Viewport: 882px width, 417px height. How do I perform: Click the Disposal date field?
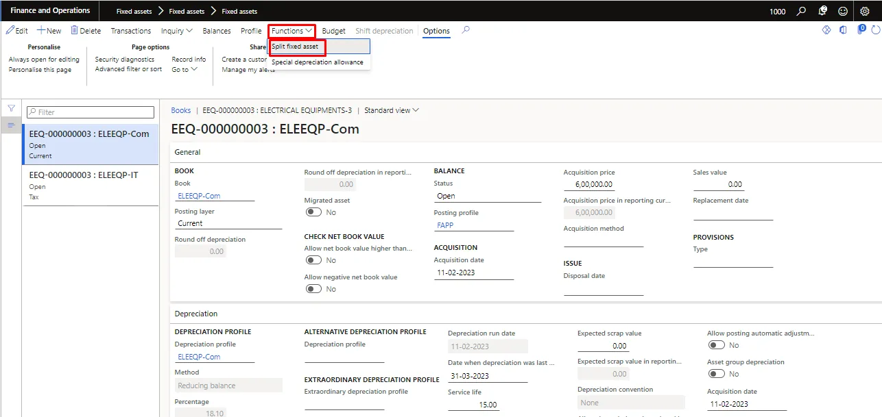[604, 288]
